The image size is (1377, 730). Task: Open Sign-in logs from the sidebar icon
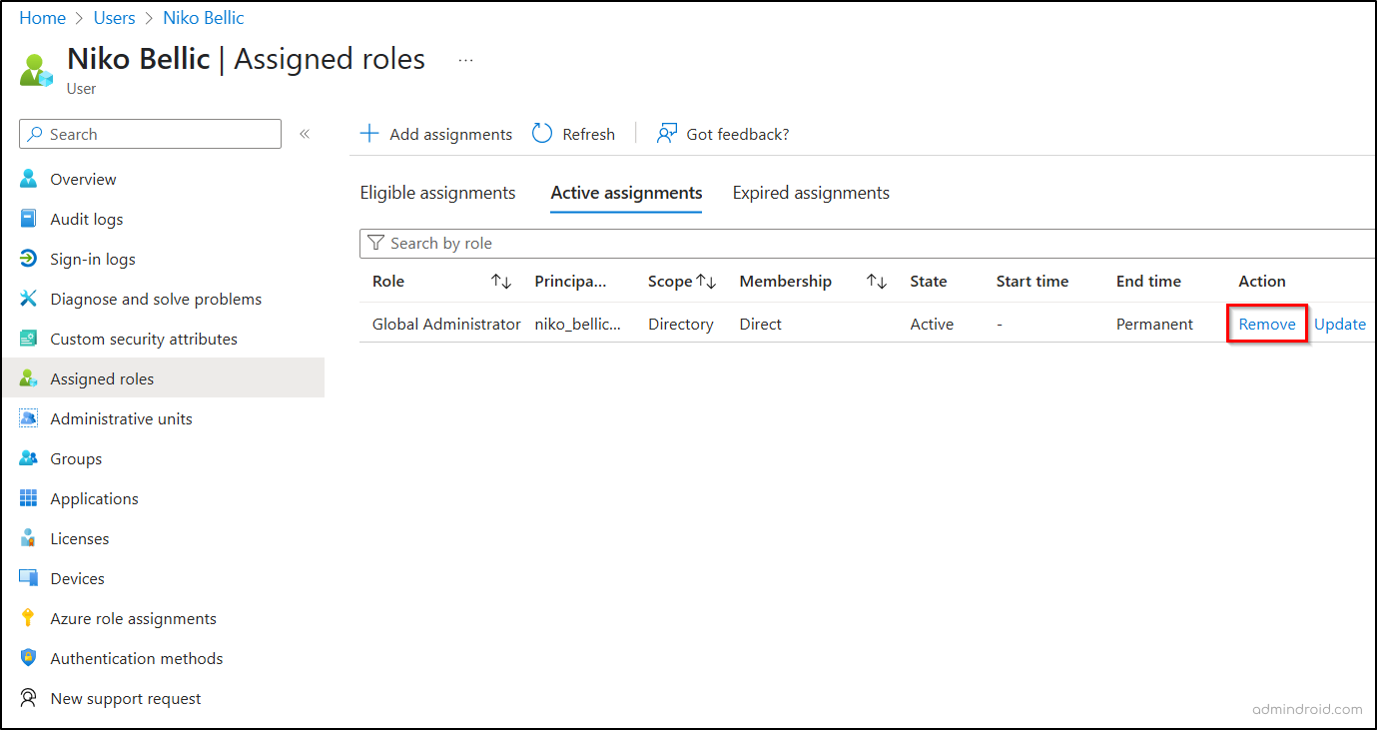pos(28,259)
